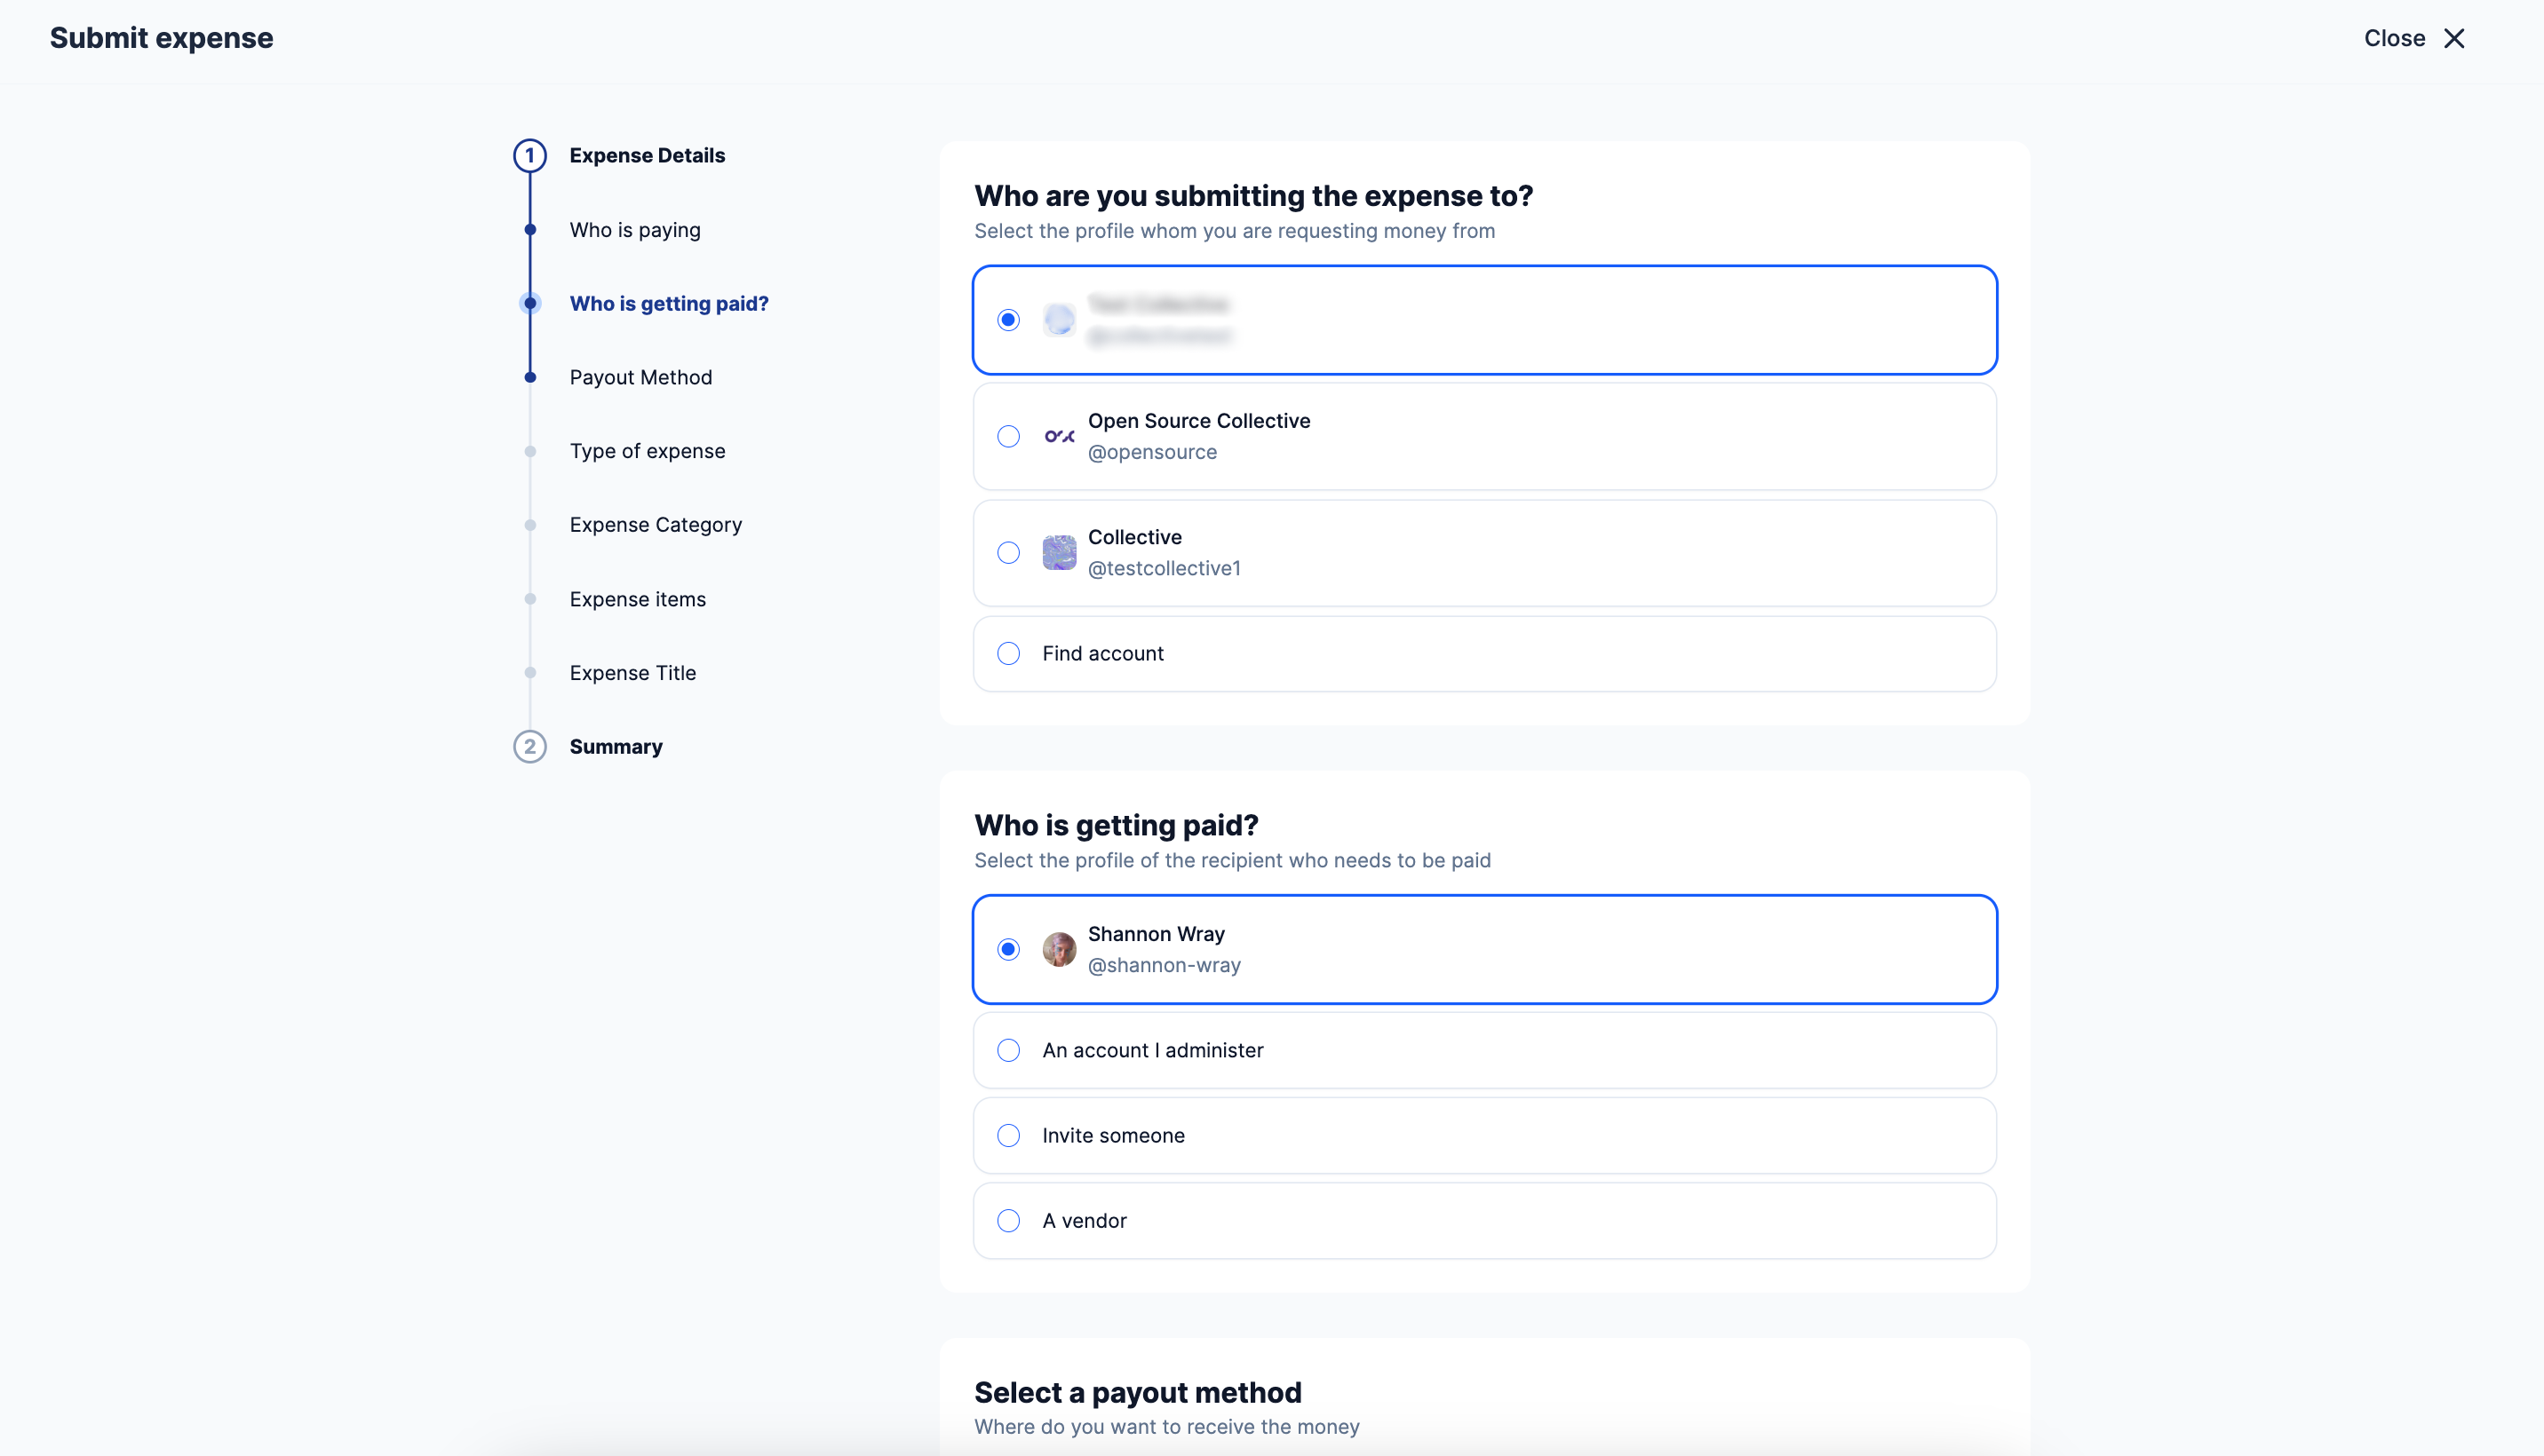The image size is (2544, 1456).
Task: Click the Open Source Collective logo icon
Action: (1059, 436)
